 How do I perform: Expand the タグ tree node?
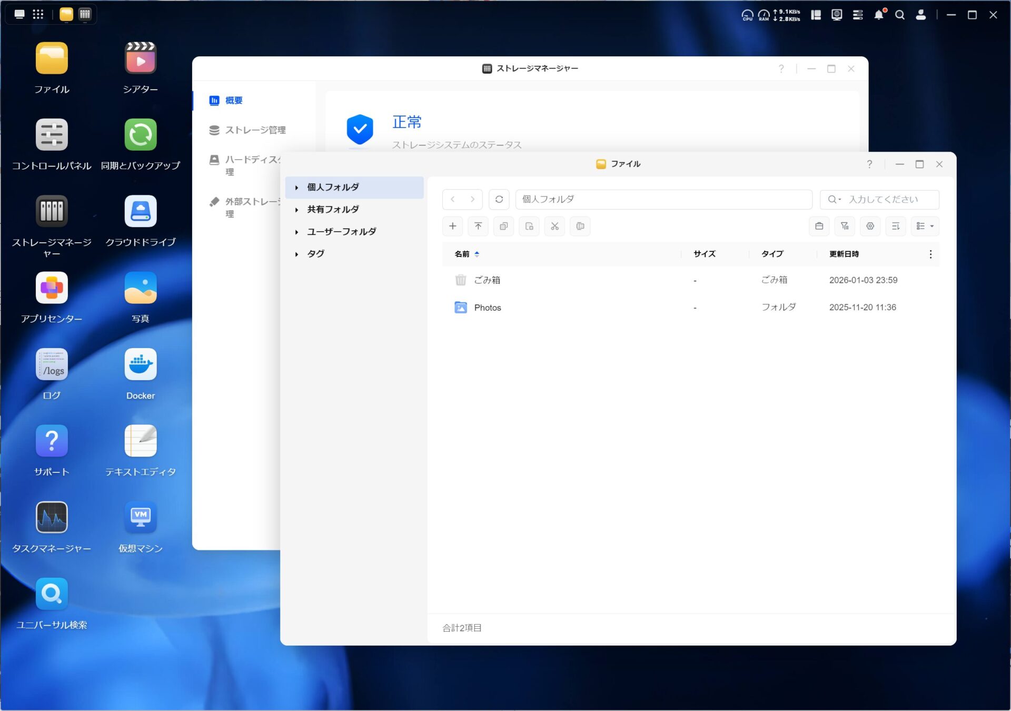pos(297,254)
